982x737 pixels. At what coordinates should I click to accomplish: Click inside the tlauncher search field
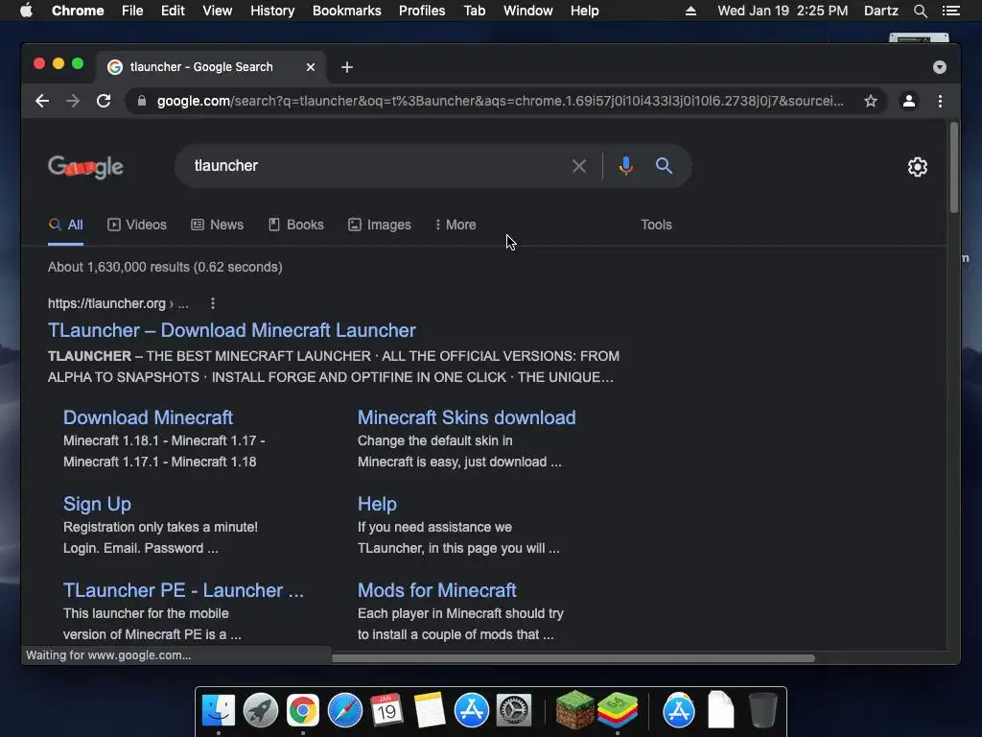(x=376, y=166)
